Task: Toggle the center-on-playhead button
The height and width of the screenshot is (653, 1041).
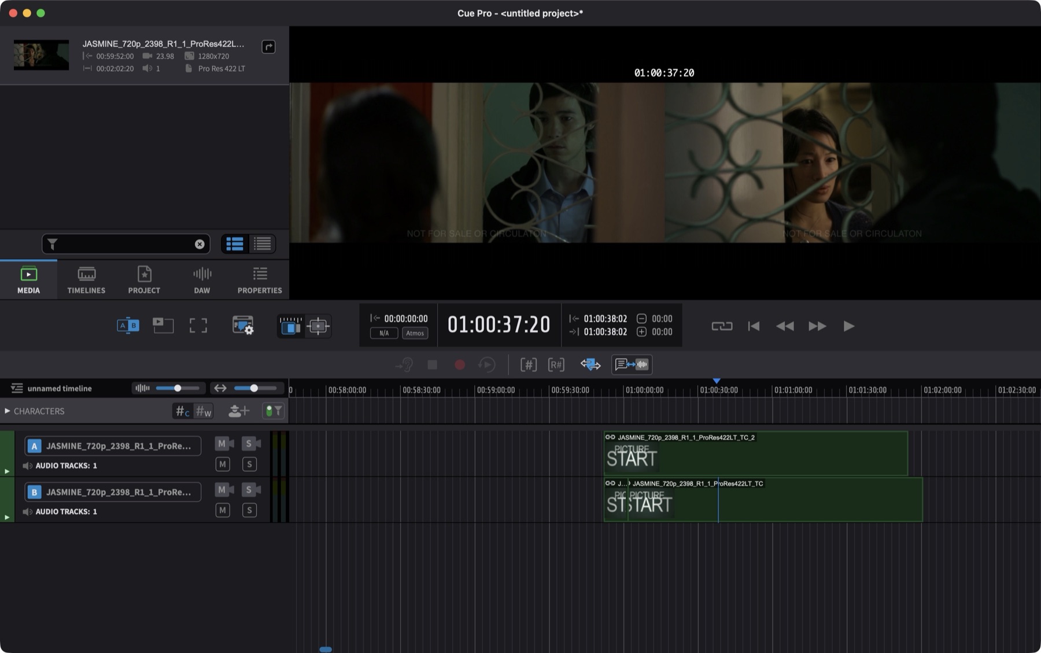Action: click(318, 326)
